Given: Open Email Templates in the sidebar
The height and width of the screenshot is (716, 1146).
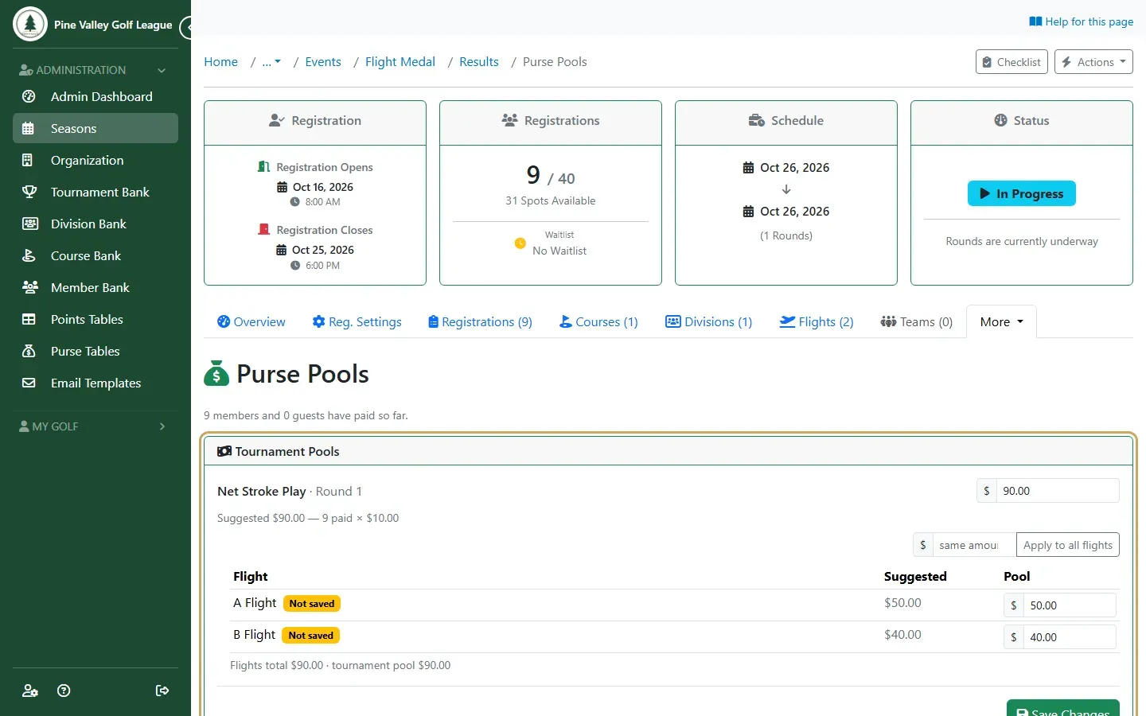Looking at the screenshot, I should (95, 383).
